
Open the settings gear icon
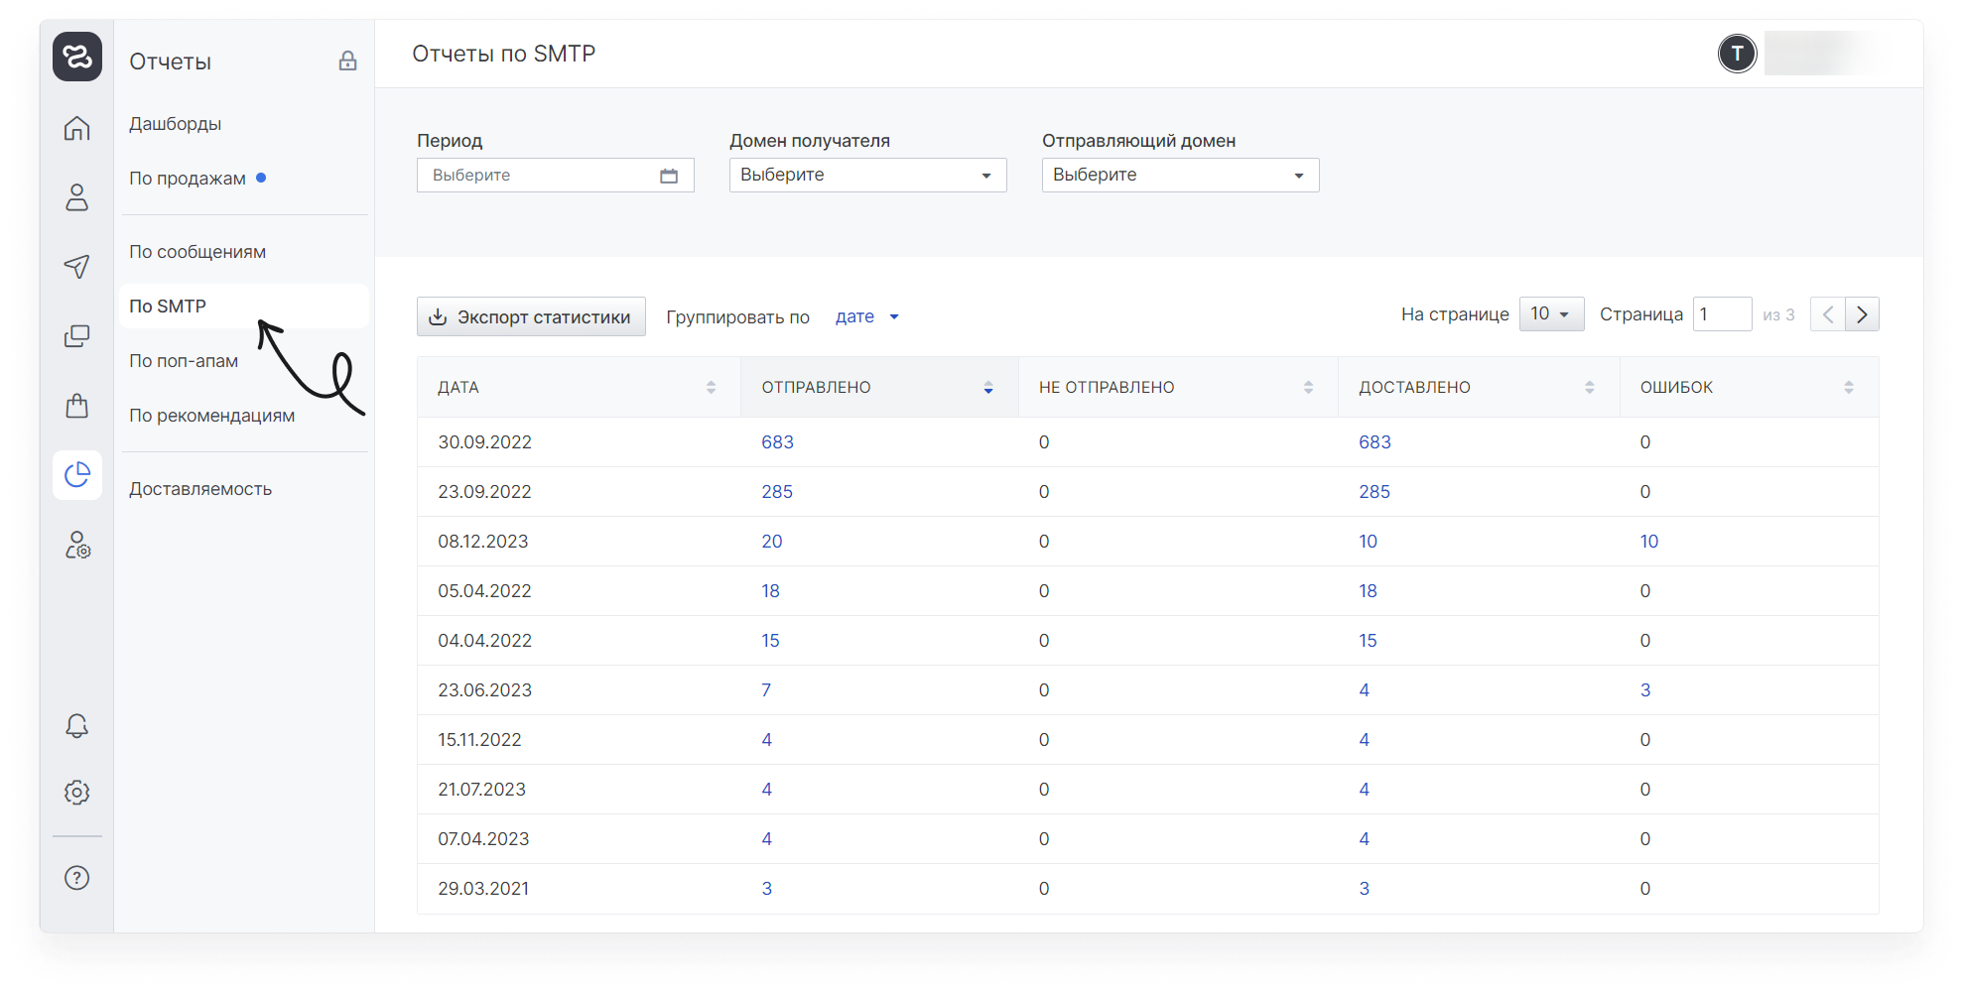pyautogui.click(x=77, y=792)
